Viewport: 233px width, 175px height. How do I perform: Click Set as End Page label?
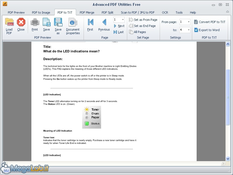(x=145, y=26)
